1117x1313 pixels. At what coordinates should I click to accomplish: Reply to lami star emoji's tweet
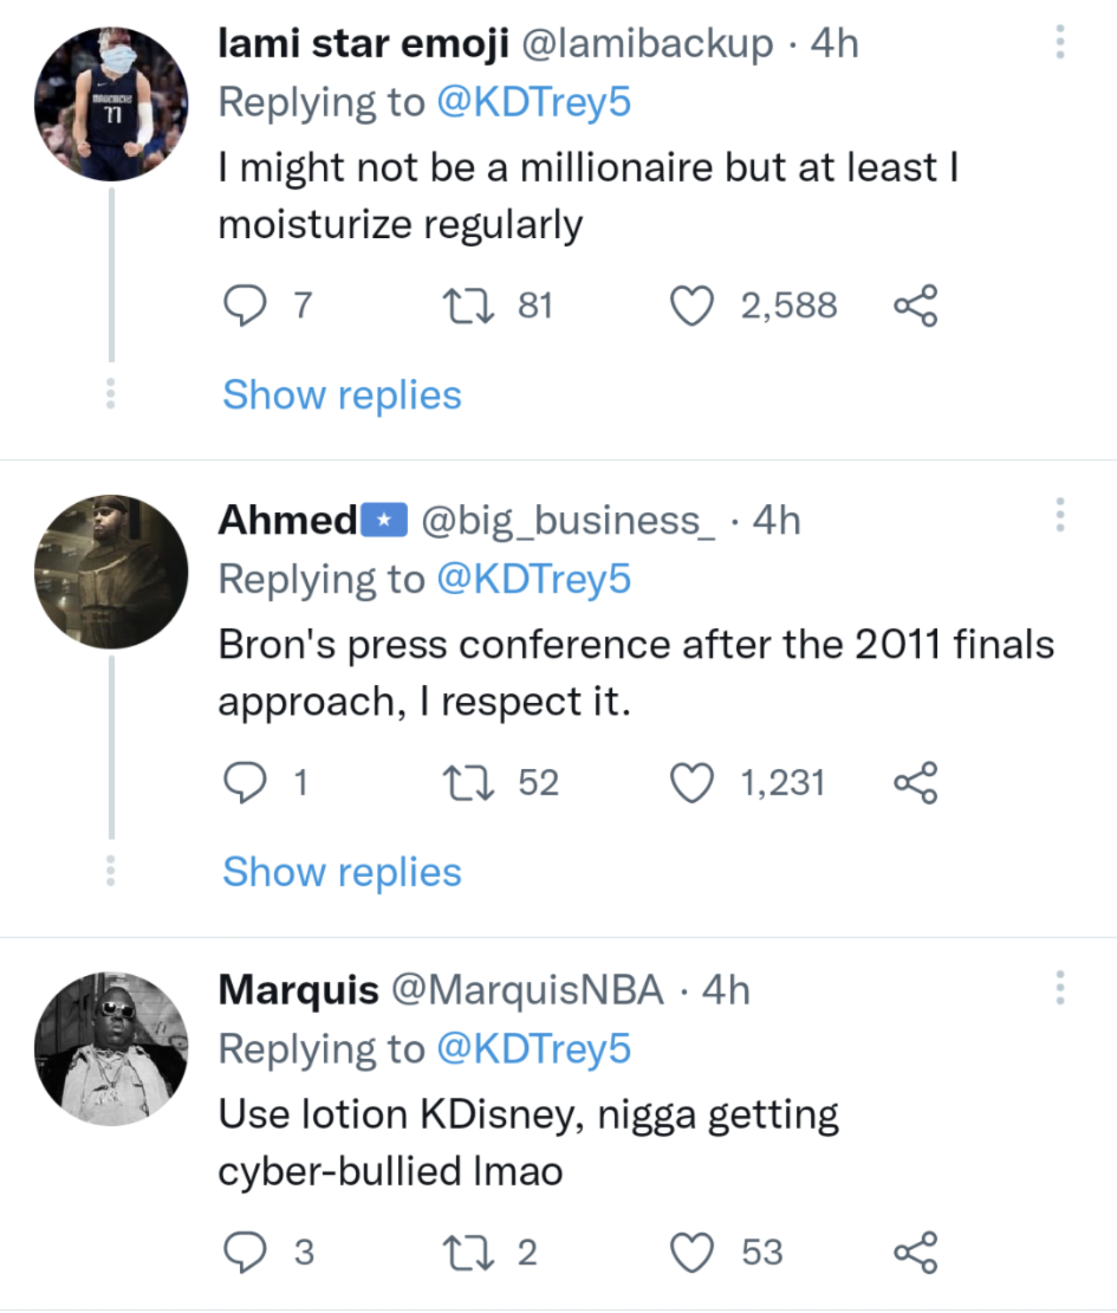pyautogui.click(x=245, y=306)
